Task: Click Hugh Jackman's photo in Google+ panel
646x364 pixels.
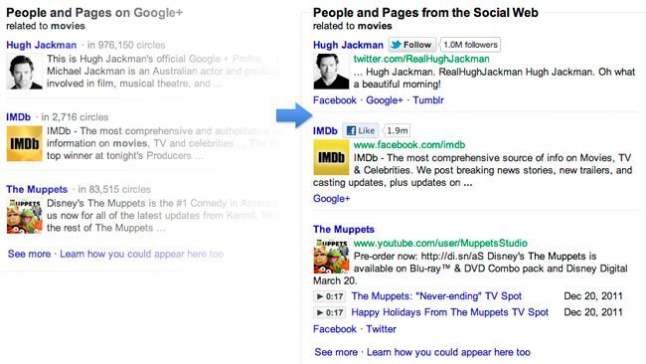Action: [x=24, y=72]
